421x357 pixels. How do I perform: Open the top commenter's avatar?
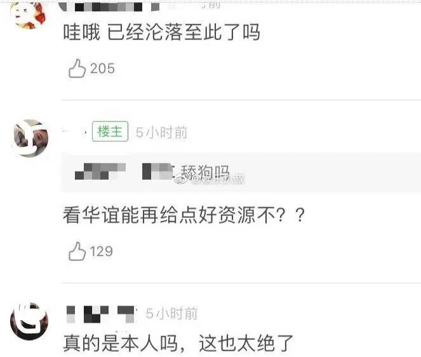pyautogui.click(x=30, y=15)
